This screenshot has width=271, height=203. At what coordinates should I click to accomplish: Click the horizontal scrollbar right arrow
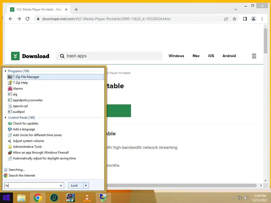point(261,185)
